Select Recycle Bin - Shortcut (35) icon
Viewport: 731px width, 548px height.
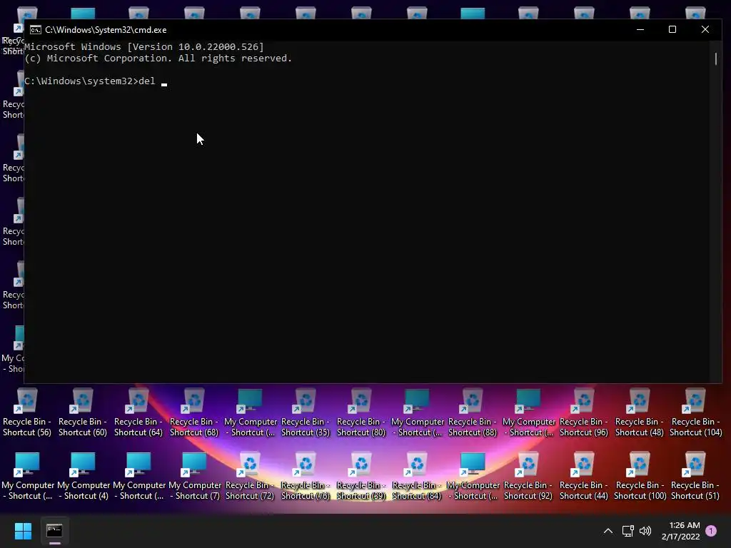pyautogui.click(x=306, y=412)
